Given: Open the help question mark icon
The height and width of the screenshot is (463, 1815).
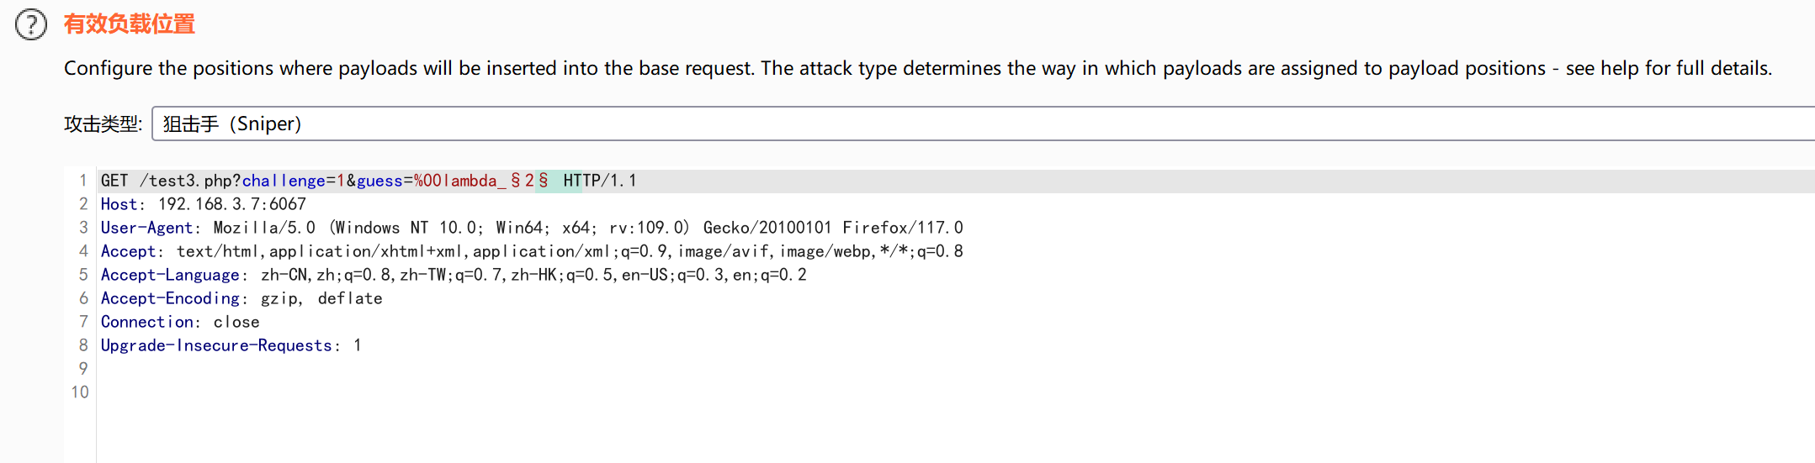Looking at the screenshot, I should click(x=31, y=24).
